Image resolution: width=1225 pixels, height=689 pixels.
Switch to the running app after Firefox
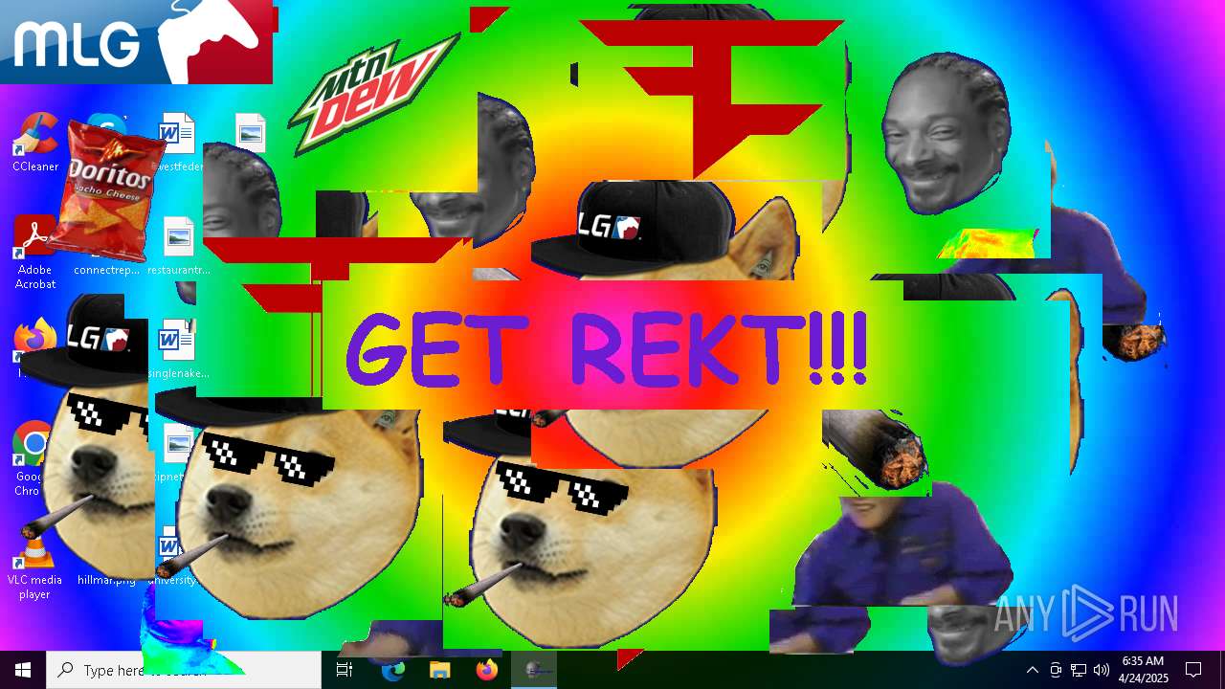click(533, 670)
